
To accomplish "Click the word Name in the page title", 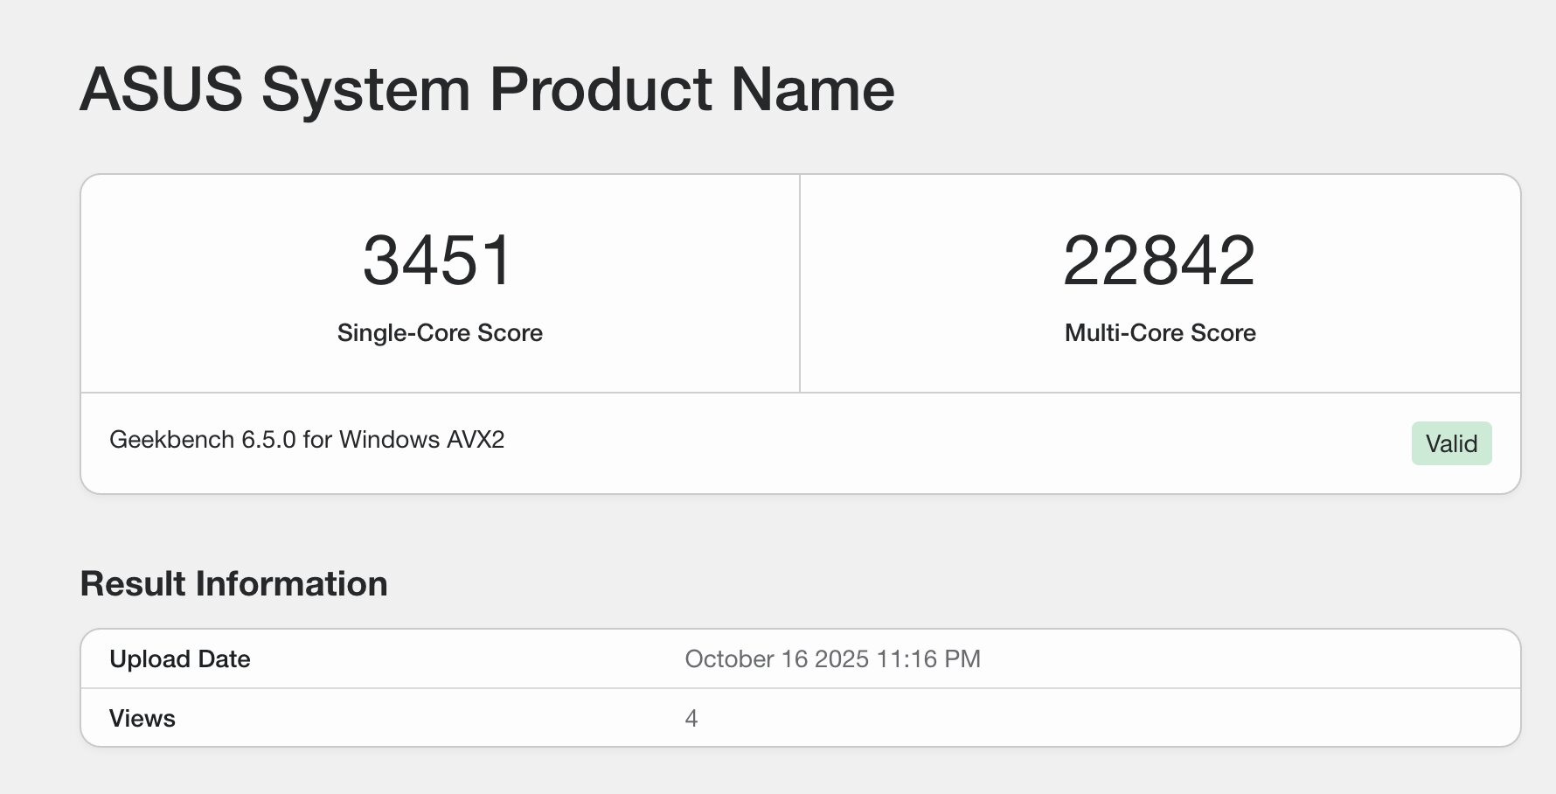I will pos(812,89).
